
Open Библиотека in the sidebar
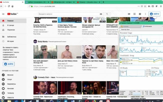12,37
